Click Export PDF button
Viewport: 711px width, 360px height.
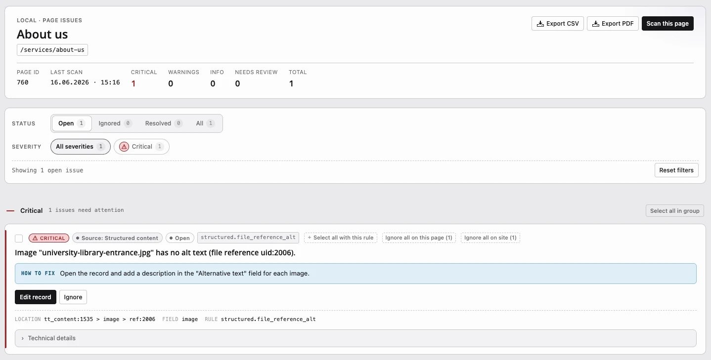pyautogui.click(x=613, y=24)
